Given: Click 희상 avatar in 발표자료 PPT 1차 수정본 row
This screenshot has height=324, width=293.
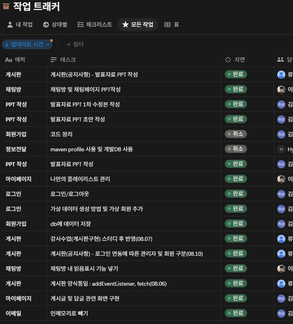Looking at the screenshot, I should pos(281,105).
